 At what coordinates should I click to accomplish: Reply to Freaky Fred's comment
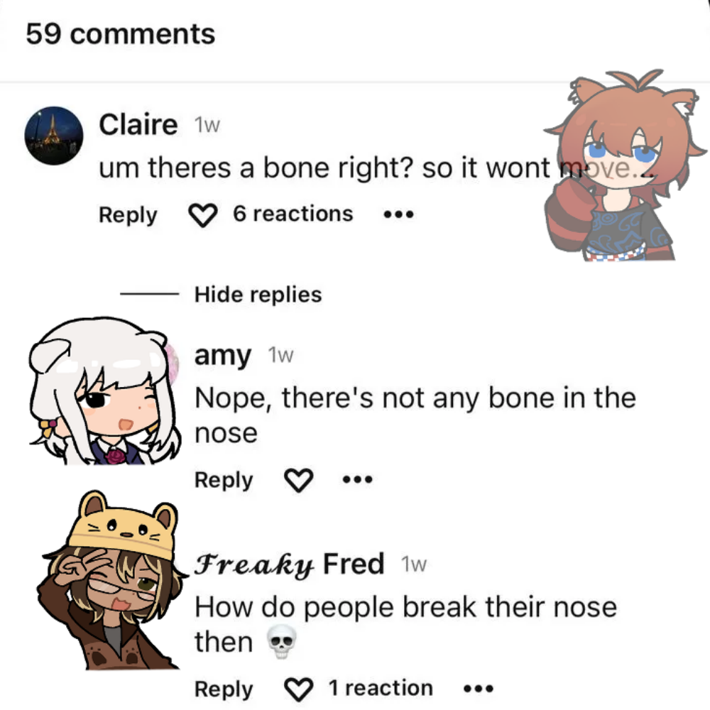[x=224, y=689]
